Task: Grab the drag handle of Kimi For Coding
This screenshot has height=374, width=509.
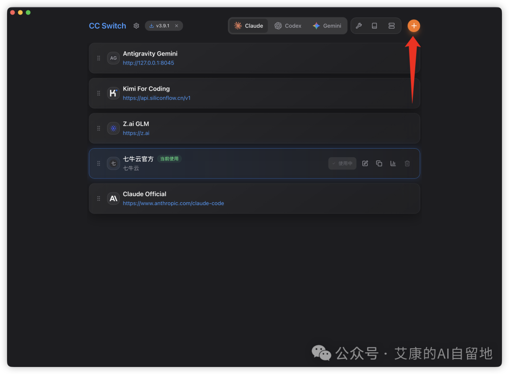Action: pyautogui.click(x=99, y=93)
